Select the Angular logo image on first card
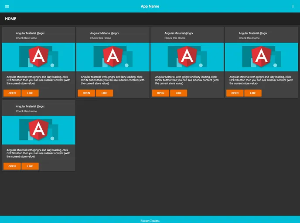The height and width of the screenshot is (223, 300). click(38, 57)
